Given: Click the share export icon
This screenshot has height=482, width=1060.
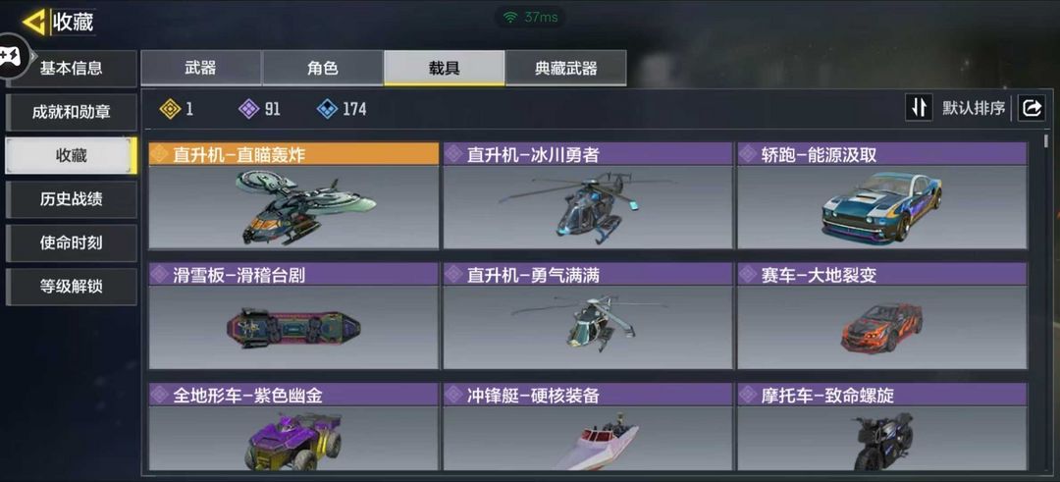Looking at the screenshot, I should click(x=1032, y=107).
